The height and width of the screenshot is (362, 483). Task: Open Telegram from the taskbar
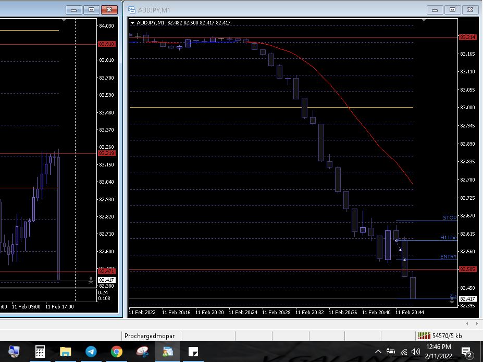tap(91, 352)
